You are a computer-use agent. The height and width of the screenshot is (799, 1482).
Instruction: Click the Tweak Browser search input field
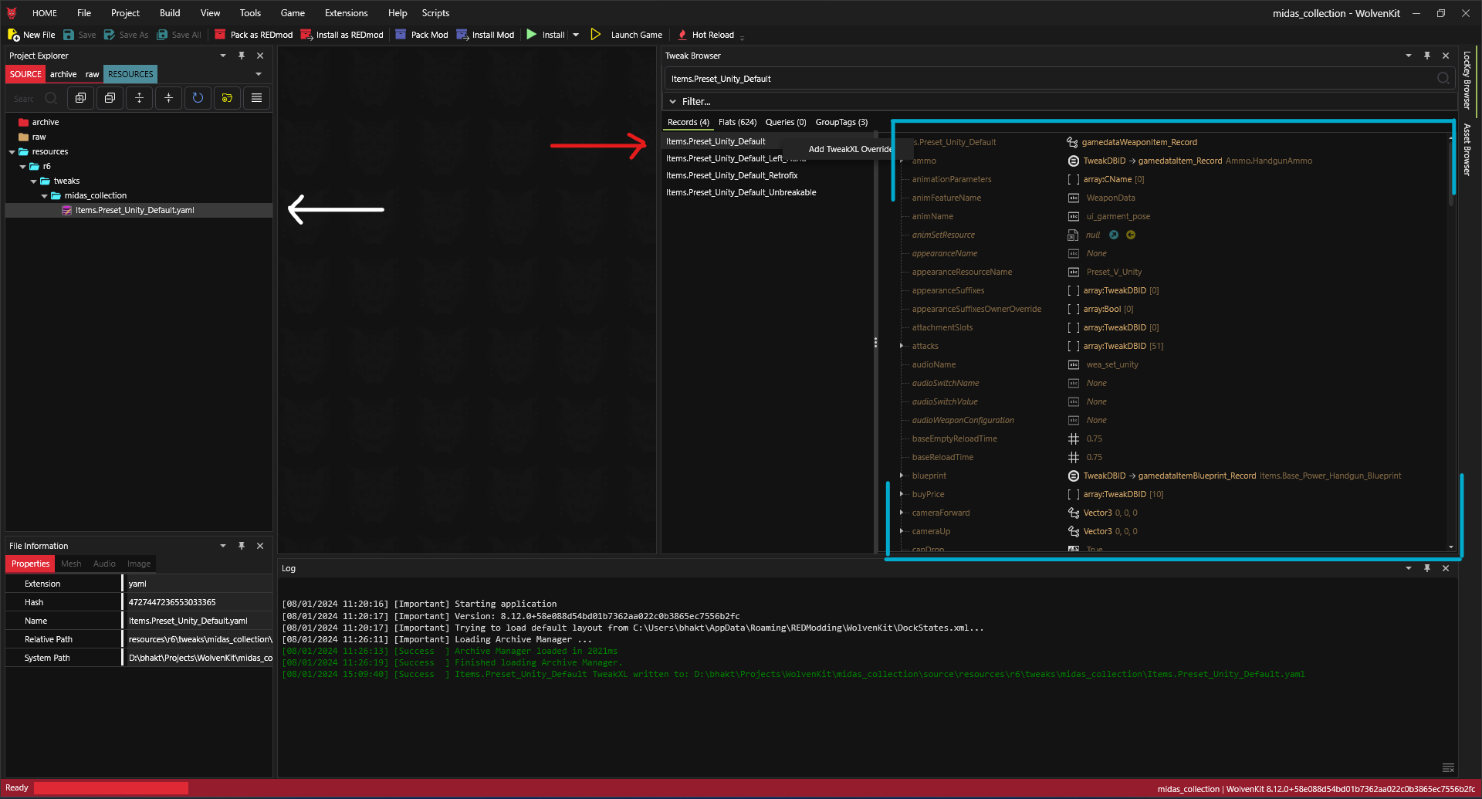(1050, 79)
